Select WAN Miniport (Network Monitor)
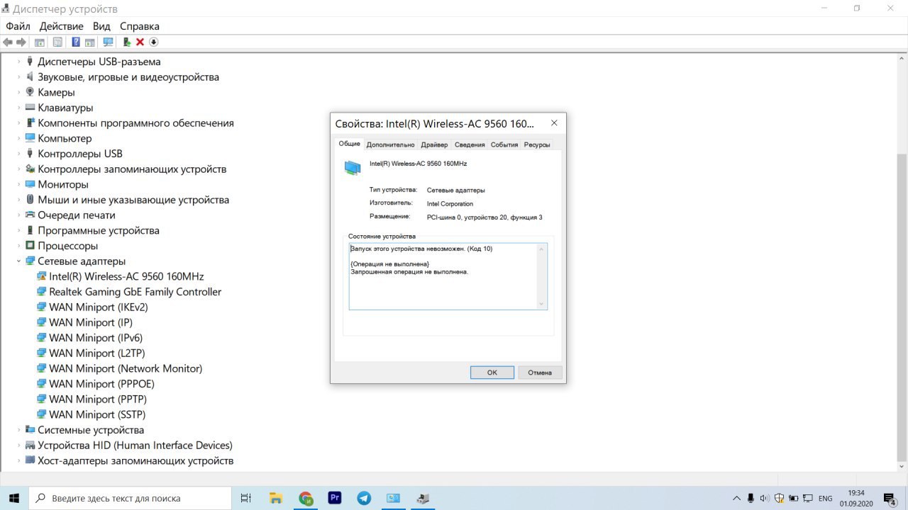The width and height of the screenshot is (908, 510). tap(126, 368)
